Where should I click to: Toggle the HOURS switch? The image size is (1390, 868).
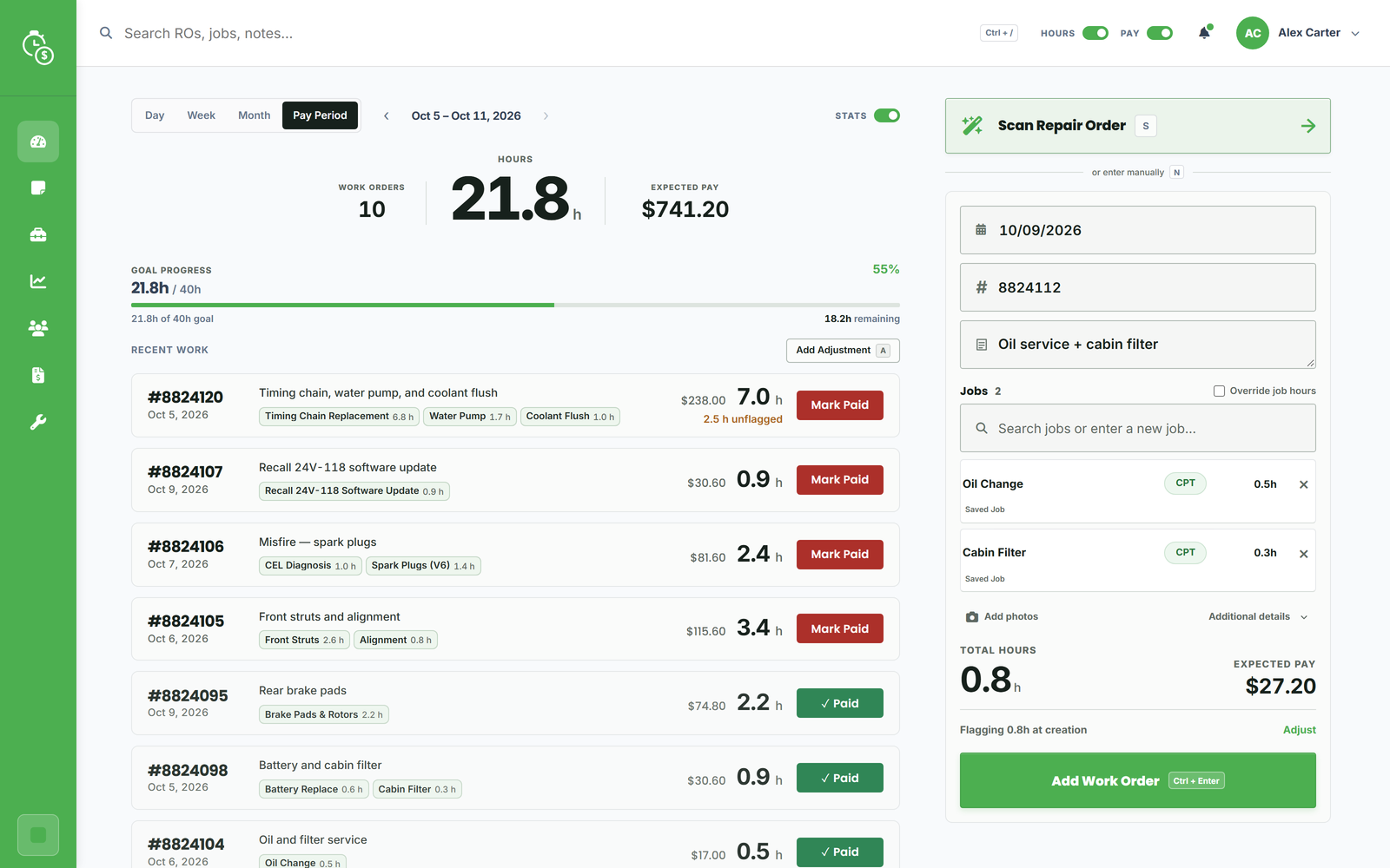pyautogui.click(x=1095, y=33)
